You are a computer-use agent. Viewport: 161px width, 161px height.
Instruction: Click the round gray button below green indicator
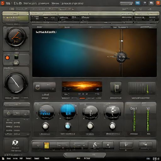[x=16, y=63]
